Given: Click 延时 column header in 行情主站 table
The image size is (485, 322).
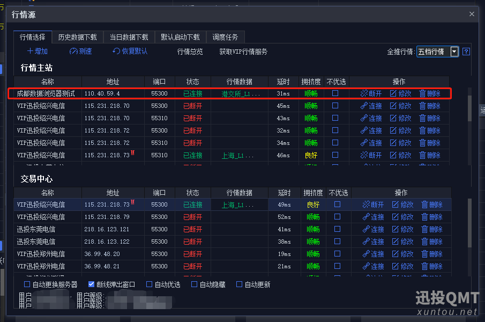Looking at the screenshot, I should [x=283, y=82].
